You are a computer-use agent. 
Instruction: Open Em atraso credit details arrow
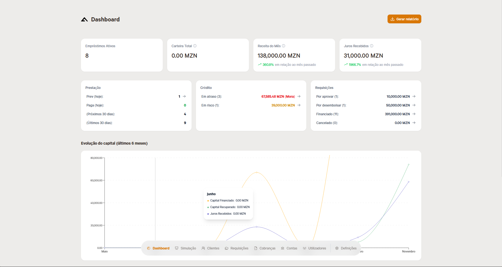pyautogui.click(x=299, y=96)
